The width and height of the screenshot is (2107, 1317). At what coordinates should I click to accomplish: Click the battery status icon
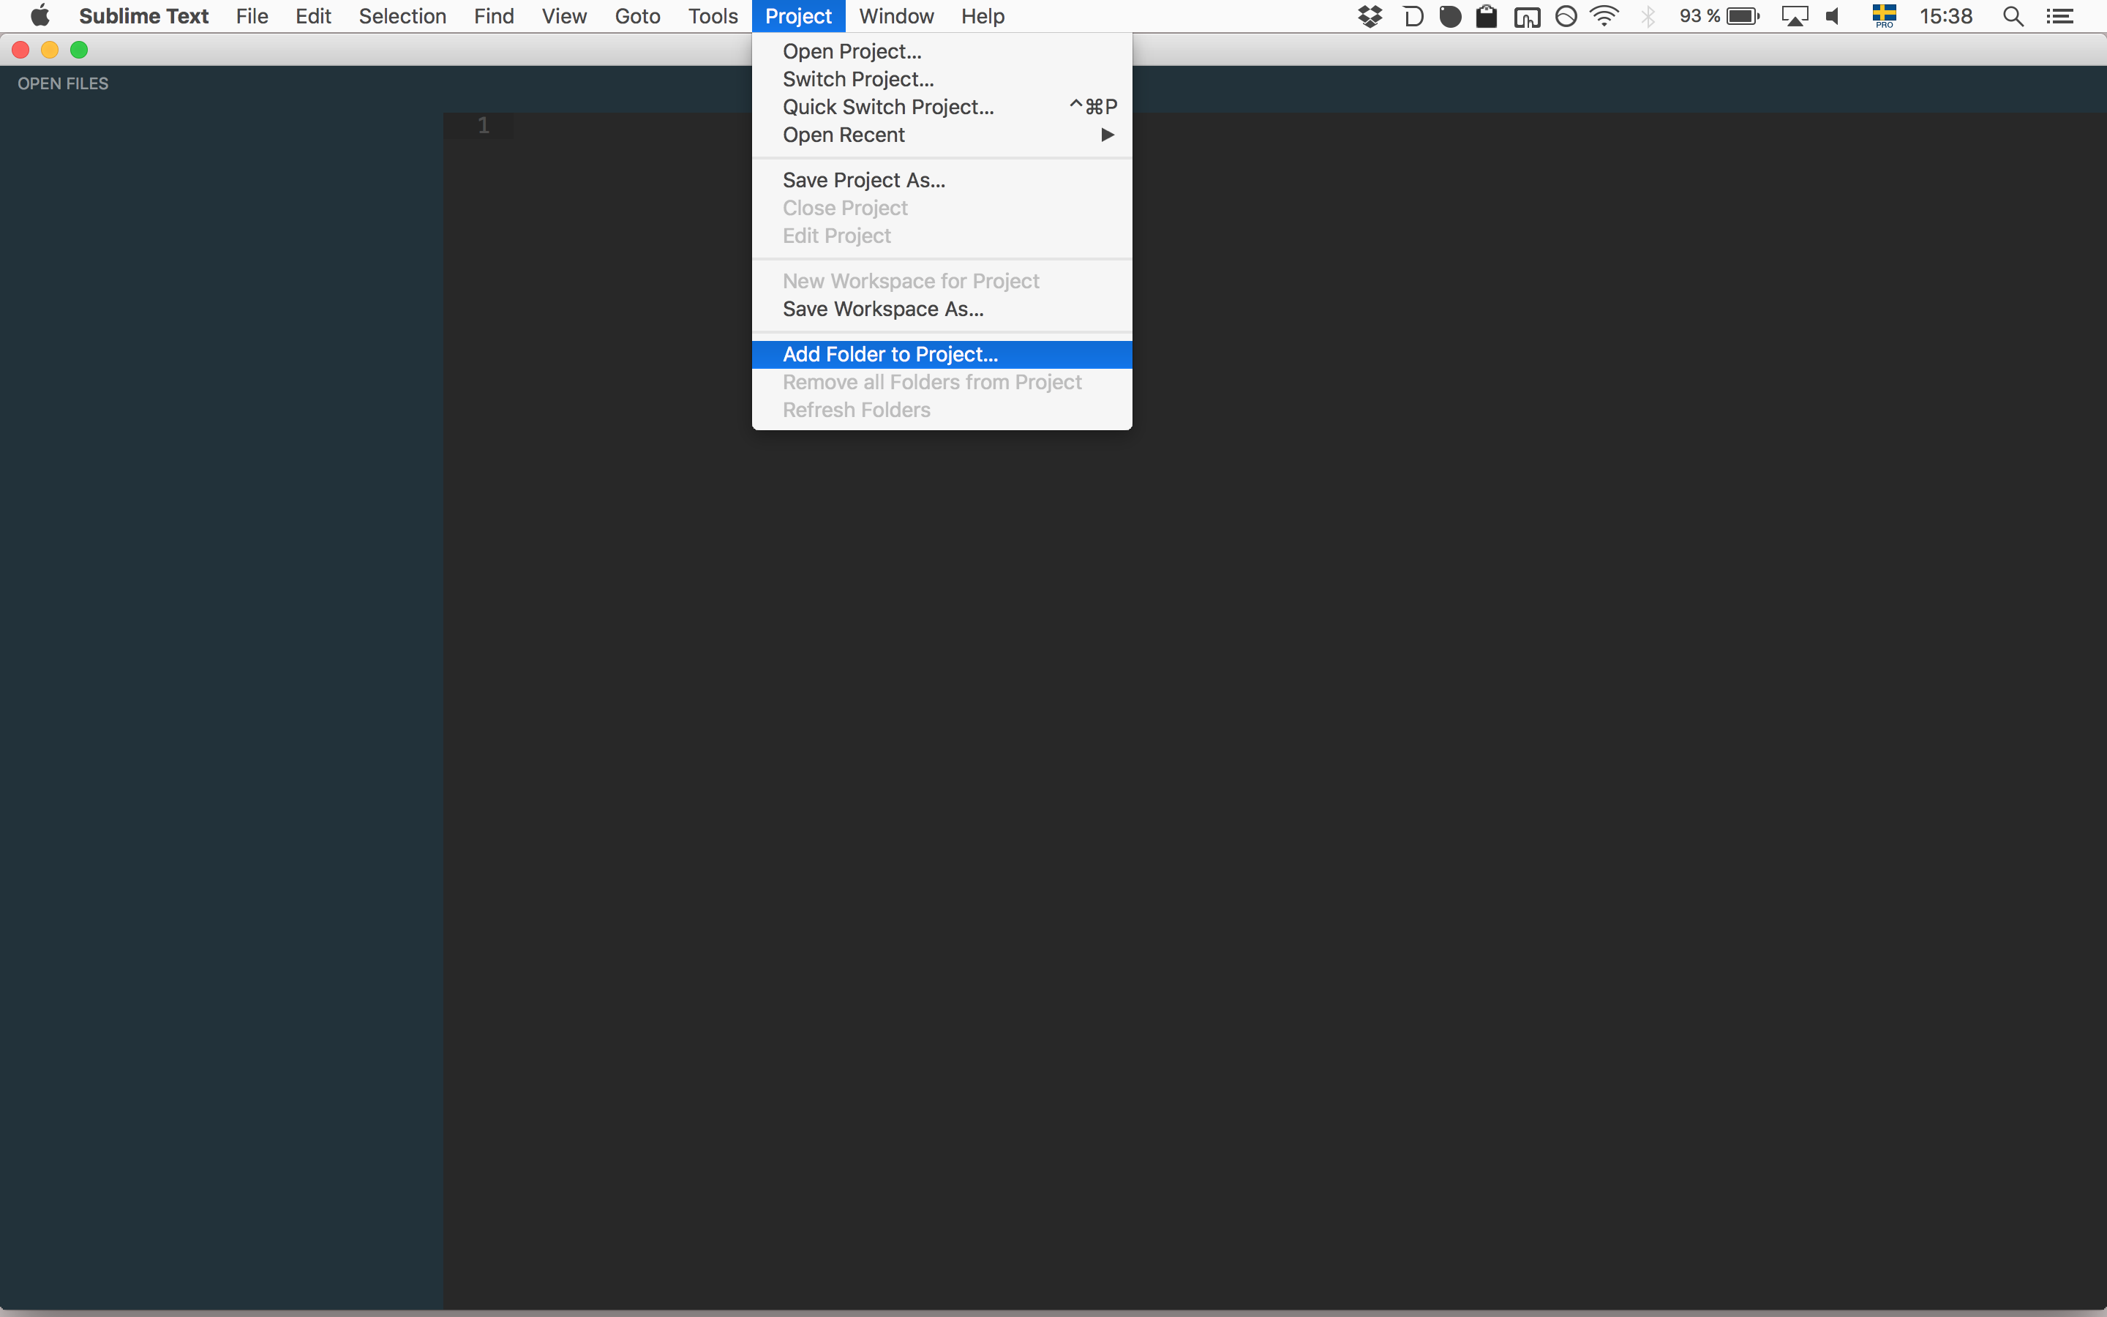(1743, 17)
